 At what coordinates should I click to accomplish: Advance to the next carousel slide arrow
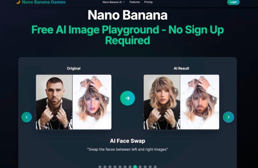(x=228, y=117)
